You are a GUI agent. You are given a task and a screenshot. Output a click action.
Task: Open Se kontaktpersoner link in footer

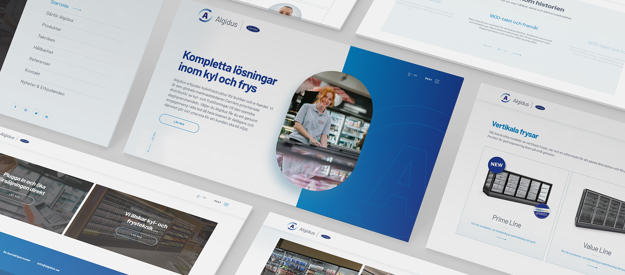coord(17,256)
